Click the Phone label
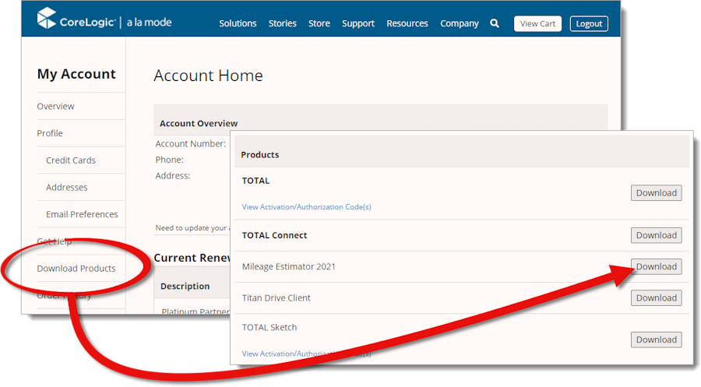The width and height of the screenshot is (701, 387). (170, 160)
